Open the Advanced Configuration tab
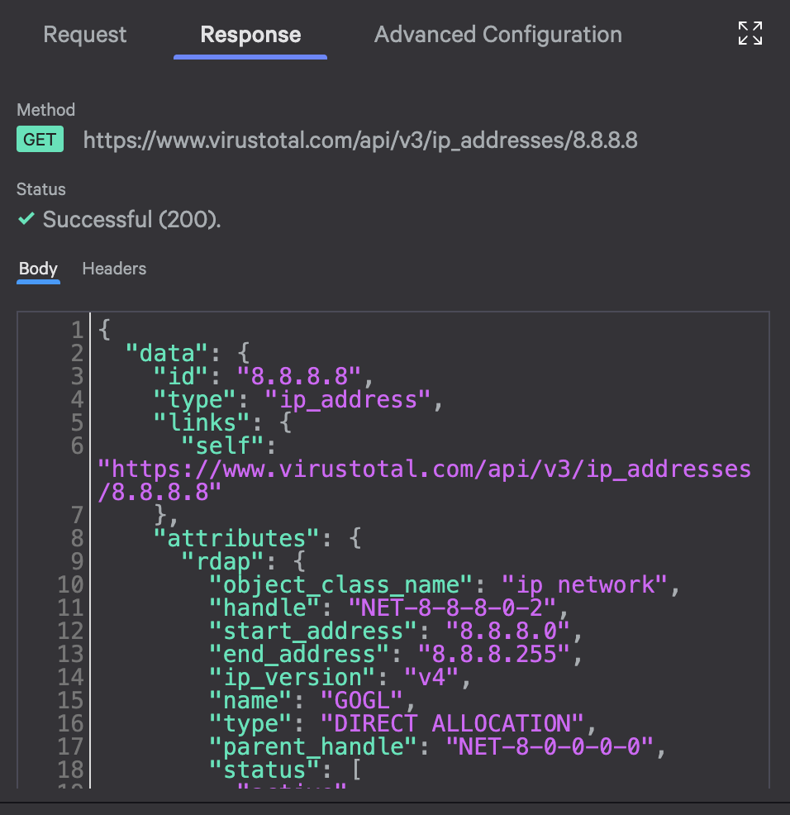Viewport: 790px width, 815px height. click(497, 35)
